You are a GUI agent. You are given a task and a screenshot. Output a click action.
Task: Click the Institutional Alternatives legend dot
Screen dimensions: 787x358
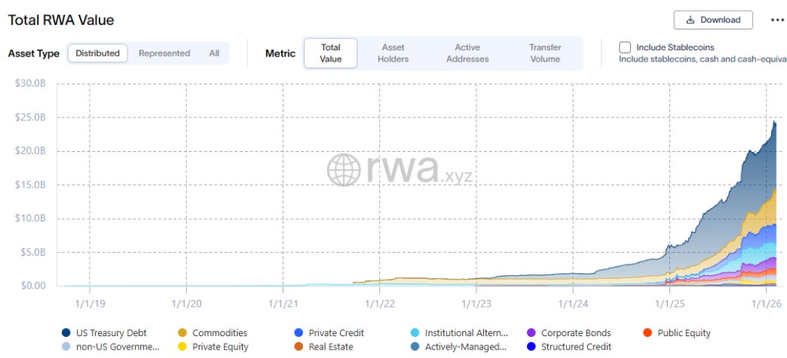click(415, 332)
